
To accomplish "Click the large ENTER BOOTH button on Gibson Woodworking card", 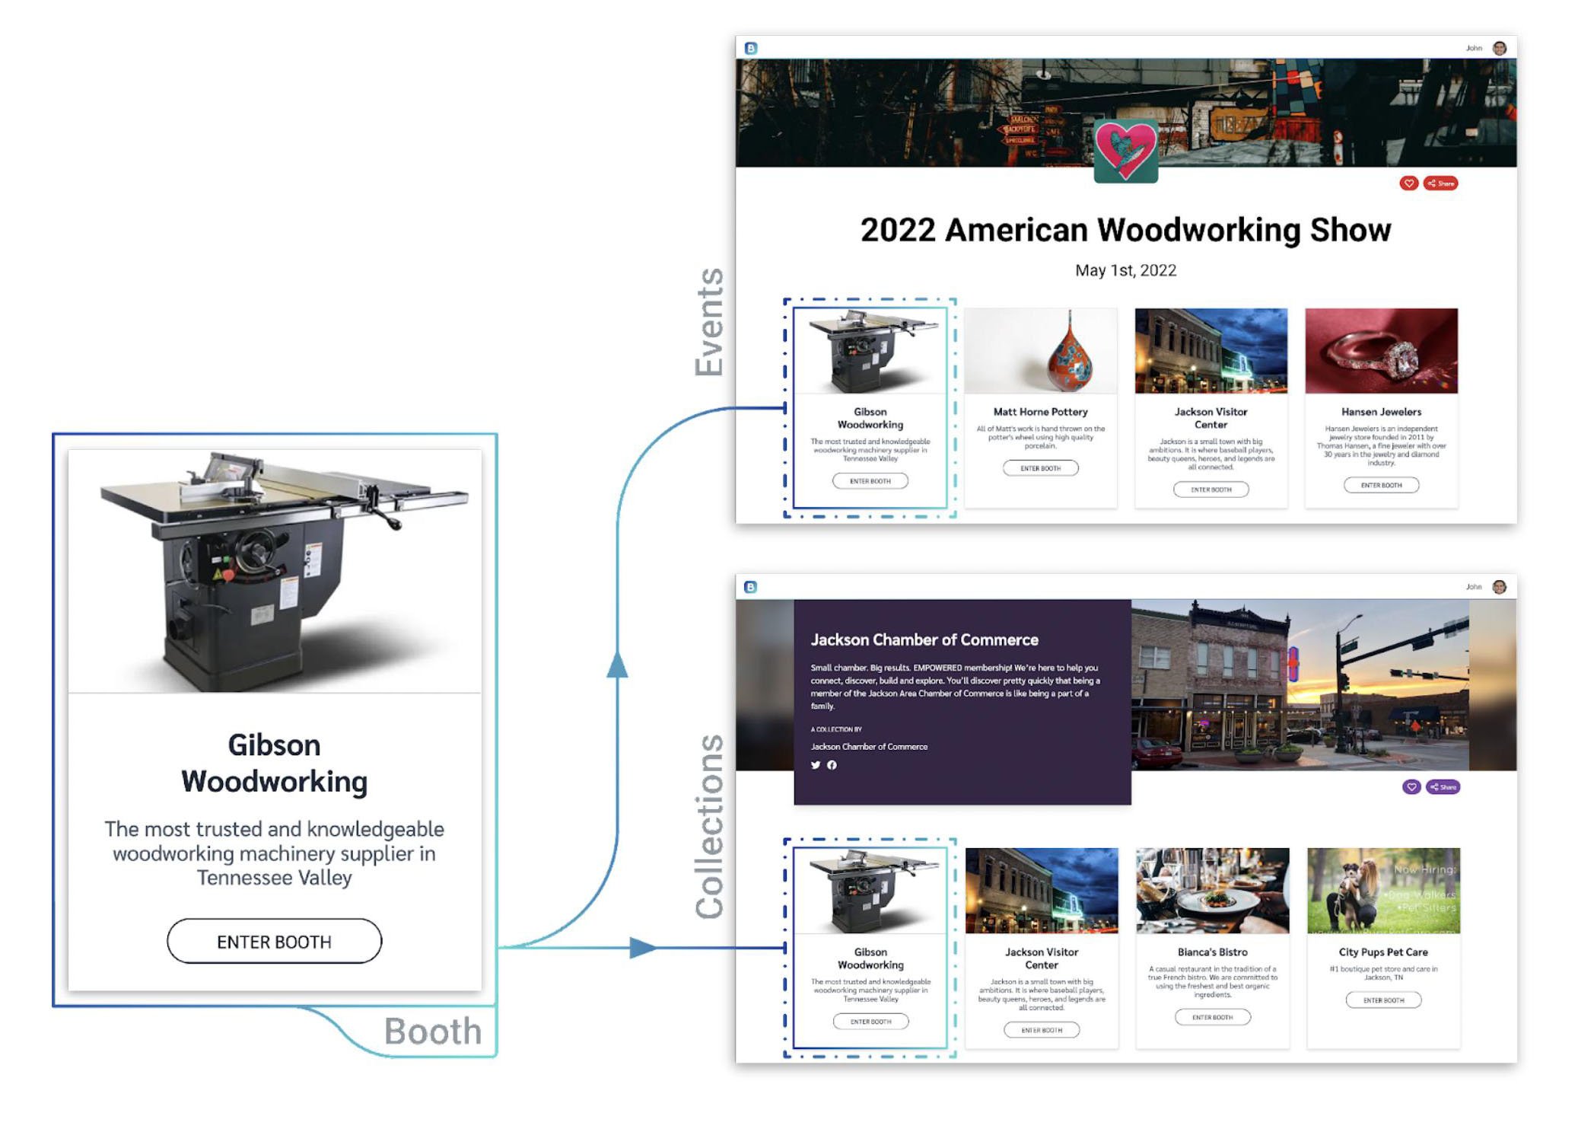I will coord(274,941).
